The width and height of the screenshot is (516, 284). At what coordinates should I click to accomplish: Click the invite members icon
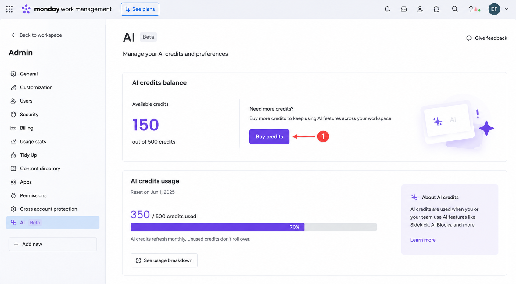(x=420, y=9)
